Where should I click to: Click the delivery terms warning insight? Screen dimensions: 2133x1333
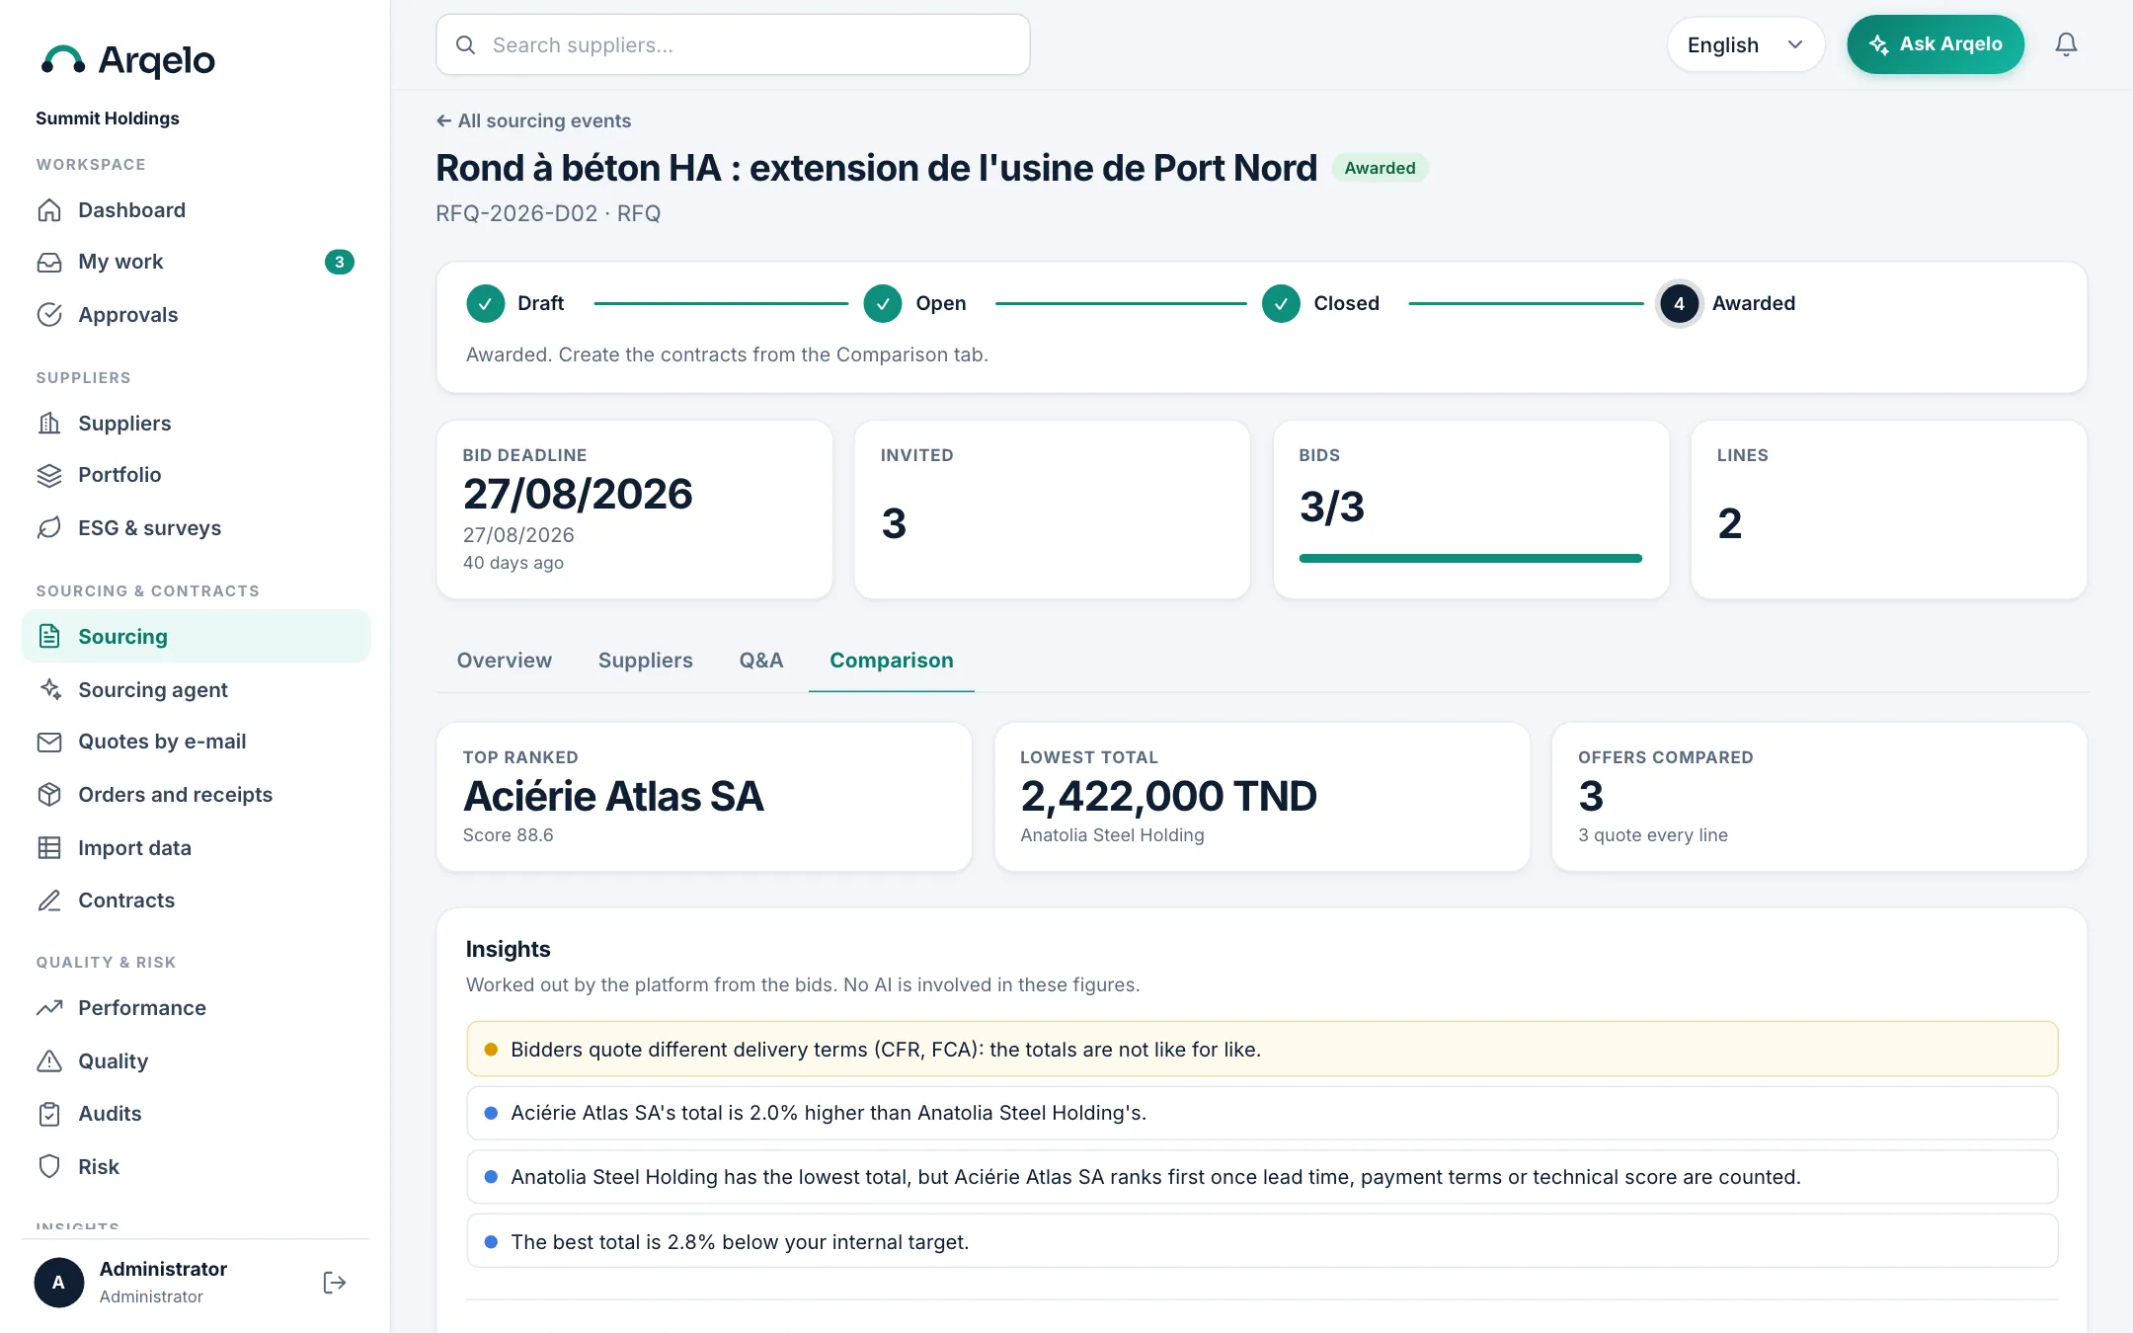[1262, 1049]
